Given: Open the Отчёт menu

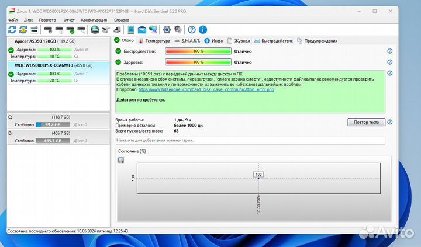Looking at the screenshot, I should click(x=69, y=20).
